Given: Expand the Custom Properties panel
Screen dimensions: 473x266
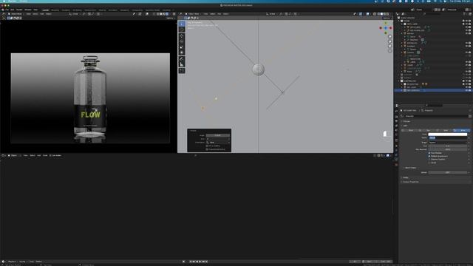Looking at the screenshot, I should pyautogui.click(x=410, y=182).
